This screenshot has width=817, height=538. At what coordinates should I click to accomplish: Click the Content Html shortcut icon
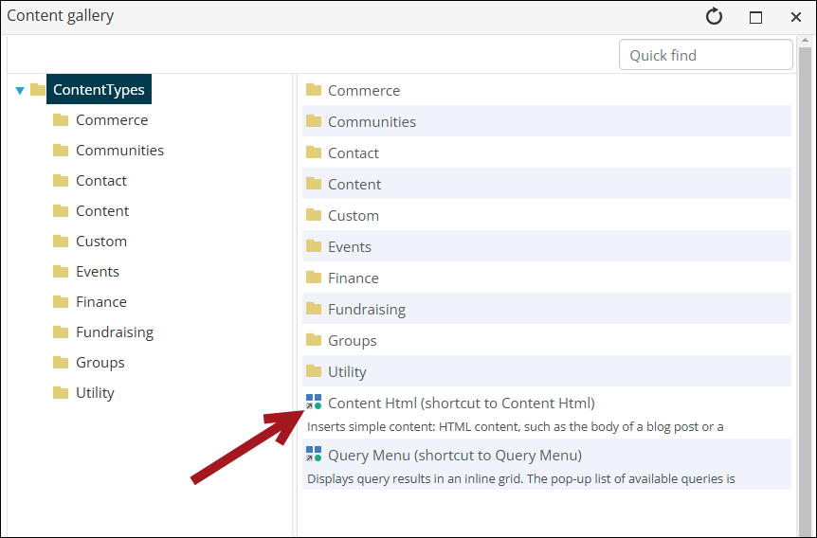pyautogui.click(x=314, y=403)
